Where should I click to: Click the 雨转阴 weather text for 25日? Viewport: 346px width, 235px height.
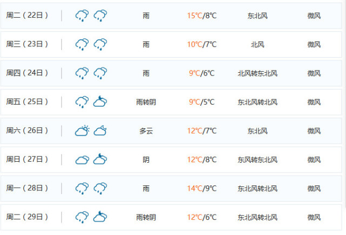(146, 102)
